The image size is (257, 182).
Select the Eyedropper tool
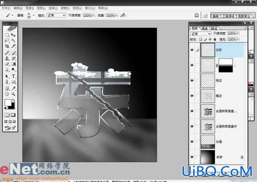(13, 89)
